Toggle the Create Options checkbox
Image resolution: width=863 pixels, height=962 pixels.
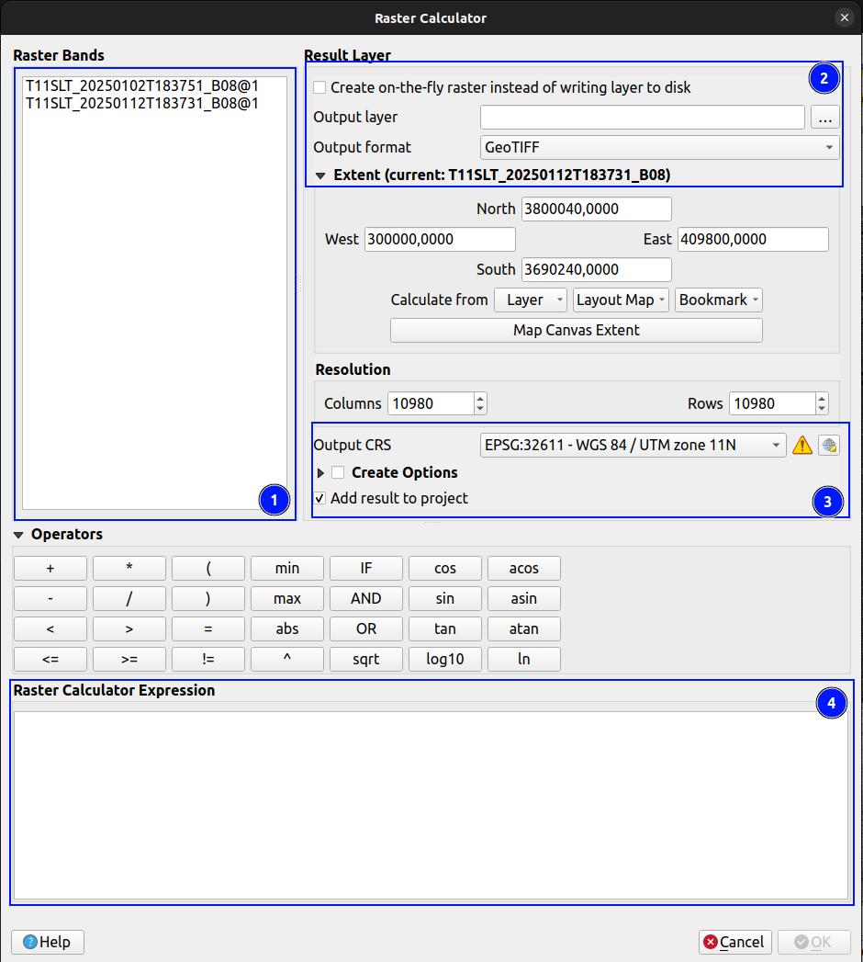[x=338, y=472]
